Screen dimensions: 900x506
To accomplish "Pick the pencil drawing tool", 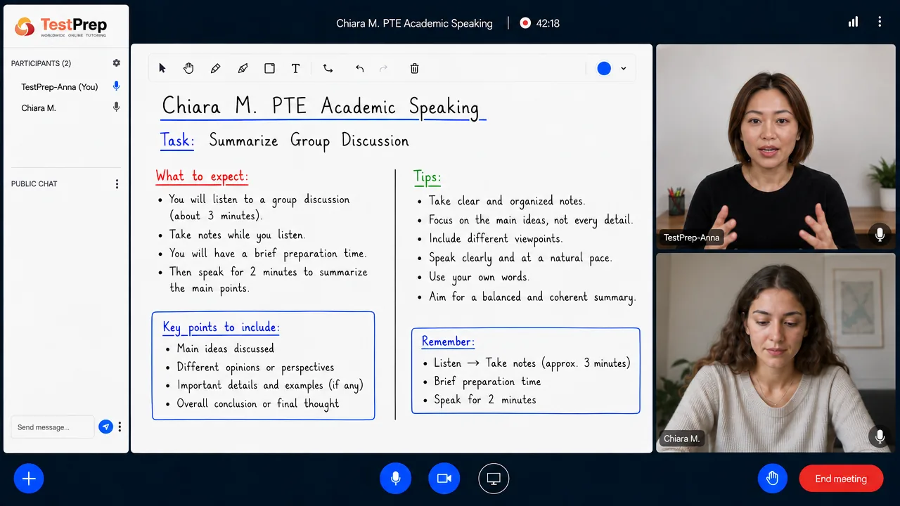I will 215,68.
